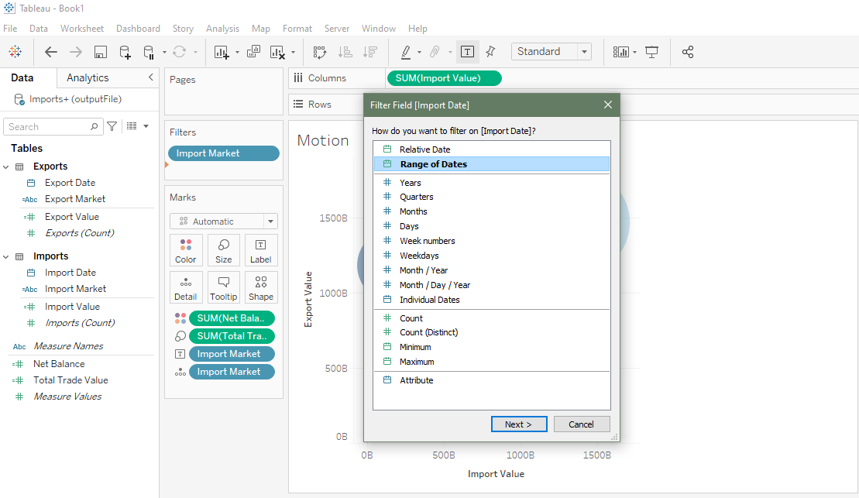Click the Undo back arrow

(x=51, y=52)
